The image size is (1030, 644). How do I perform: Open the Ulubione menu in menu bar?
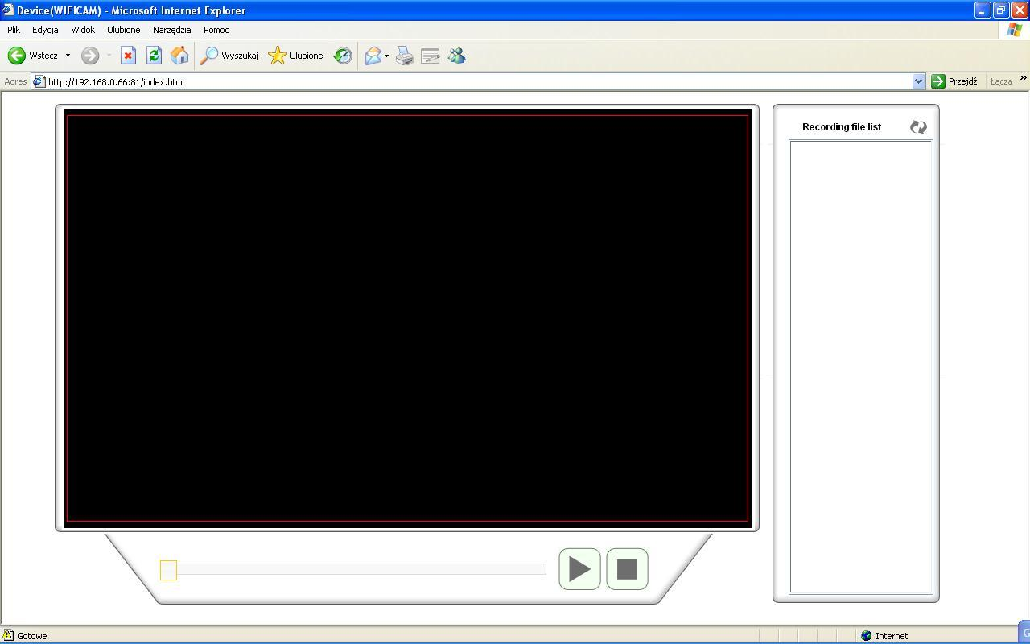pyautogui.click(x=123, y=30)
